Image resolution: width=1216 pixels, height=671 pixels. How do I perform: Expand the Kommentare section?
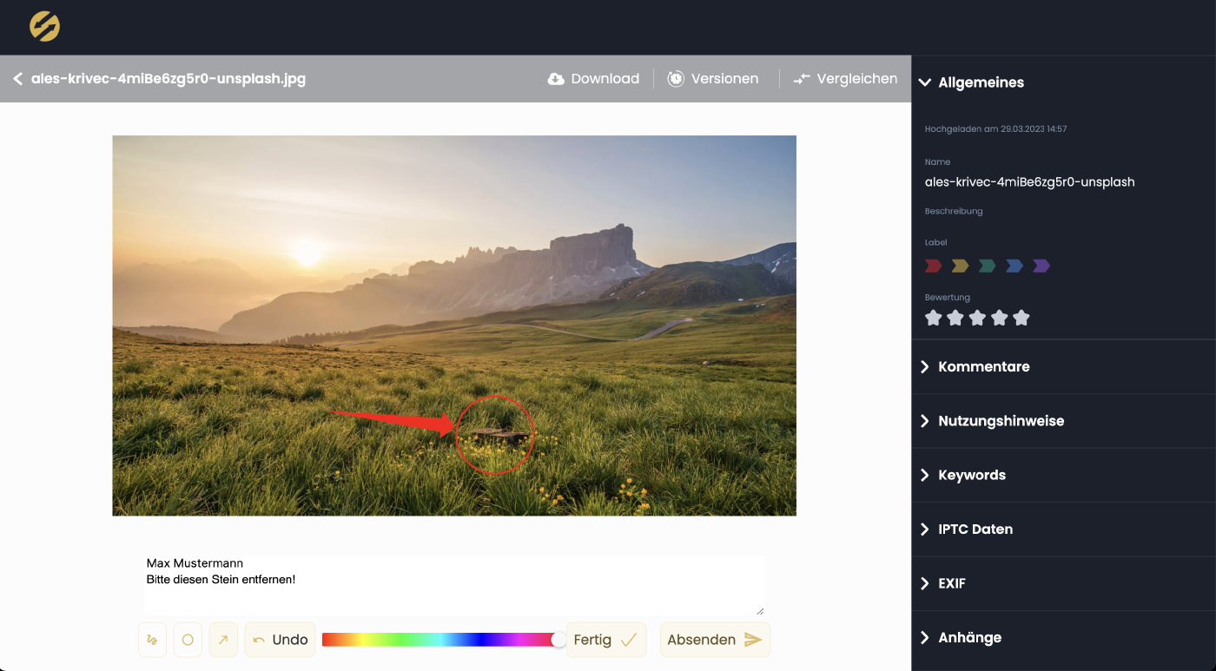click(x=983, y=366)
